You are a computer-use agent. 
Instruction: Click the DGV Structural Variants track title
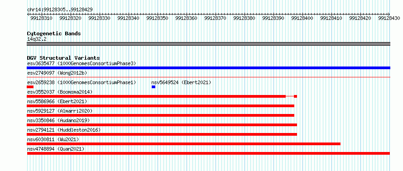click(63, 58)
